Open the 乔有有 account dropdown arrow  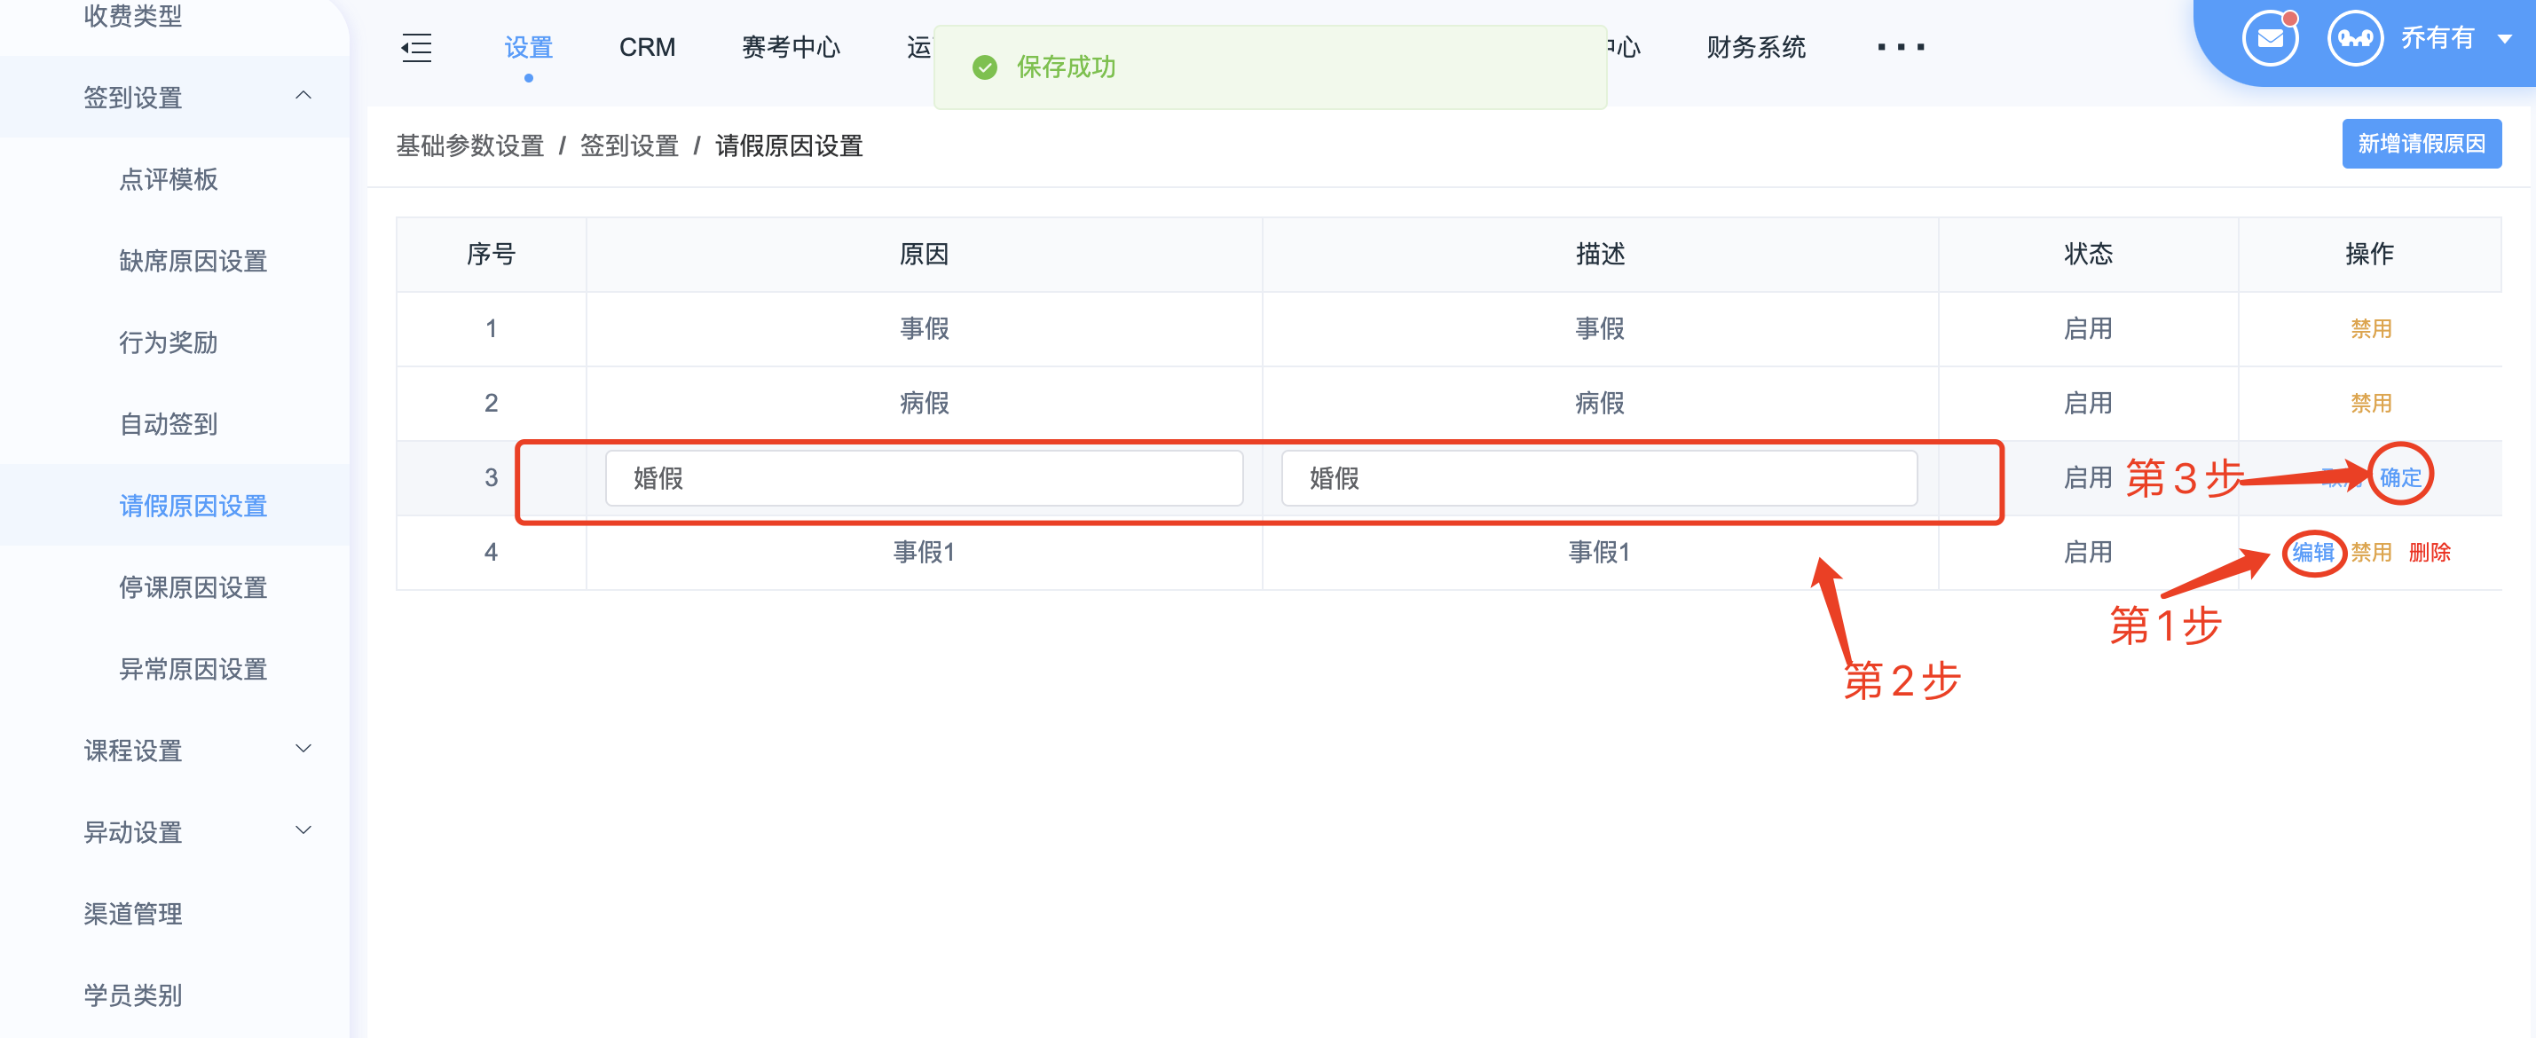coord(2504,39)
